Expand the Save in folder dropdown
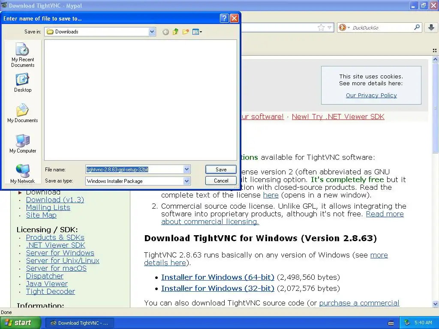 click(x=152, y=32)
